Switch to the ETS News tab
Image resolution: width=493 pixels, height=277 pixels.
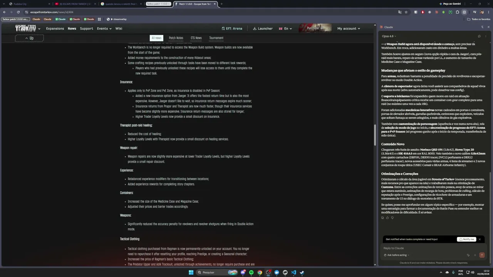tap(196, 38)
